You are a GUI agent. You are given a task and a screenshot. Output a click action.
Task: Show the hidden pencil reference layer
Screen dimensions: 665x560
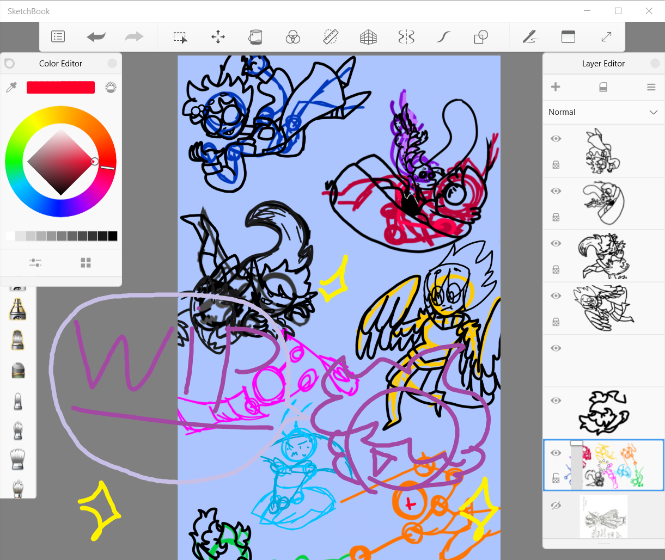click(556, 506)
